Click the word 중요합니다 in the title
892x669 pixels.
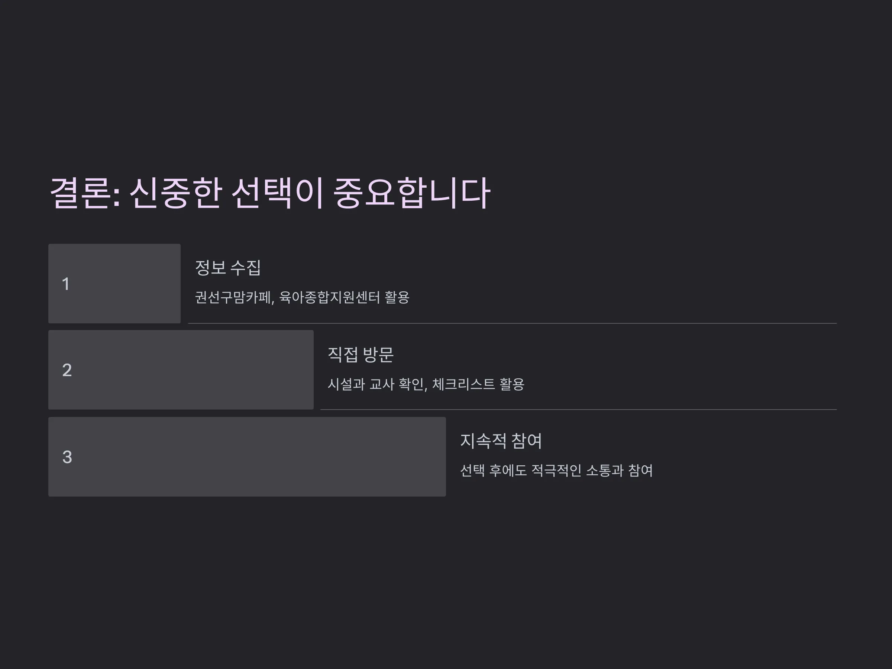(x=412, y=193)
